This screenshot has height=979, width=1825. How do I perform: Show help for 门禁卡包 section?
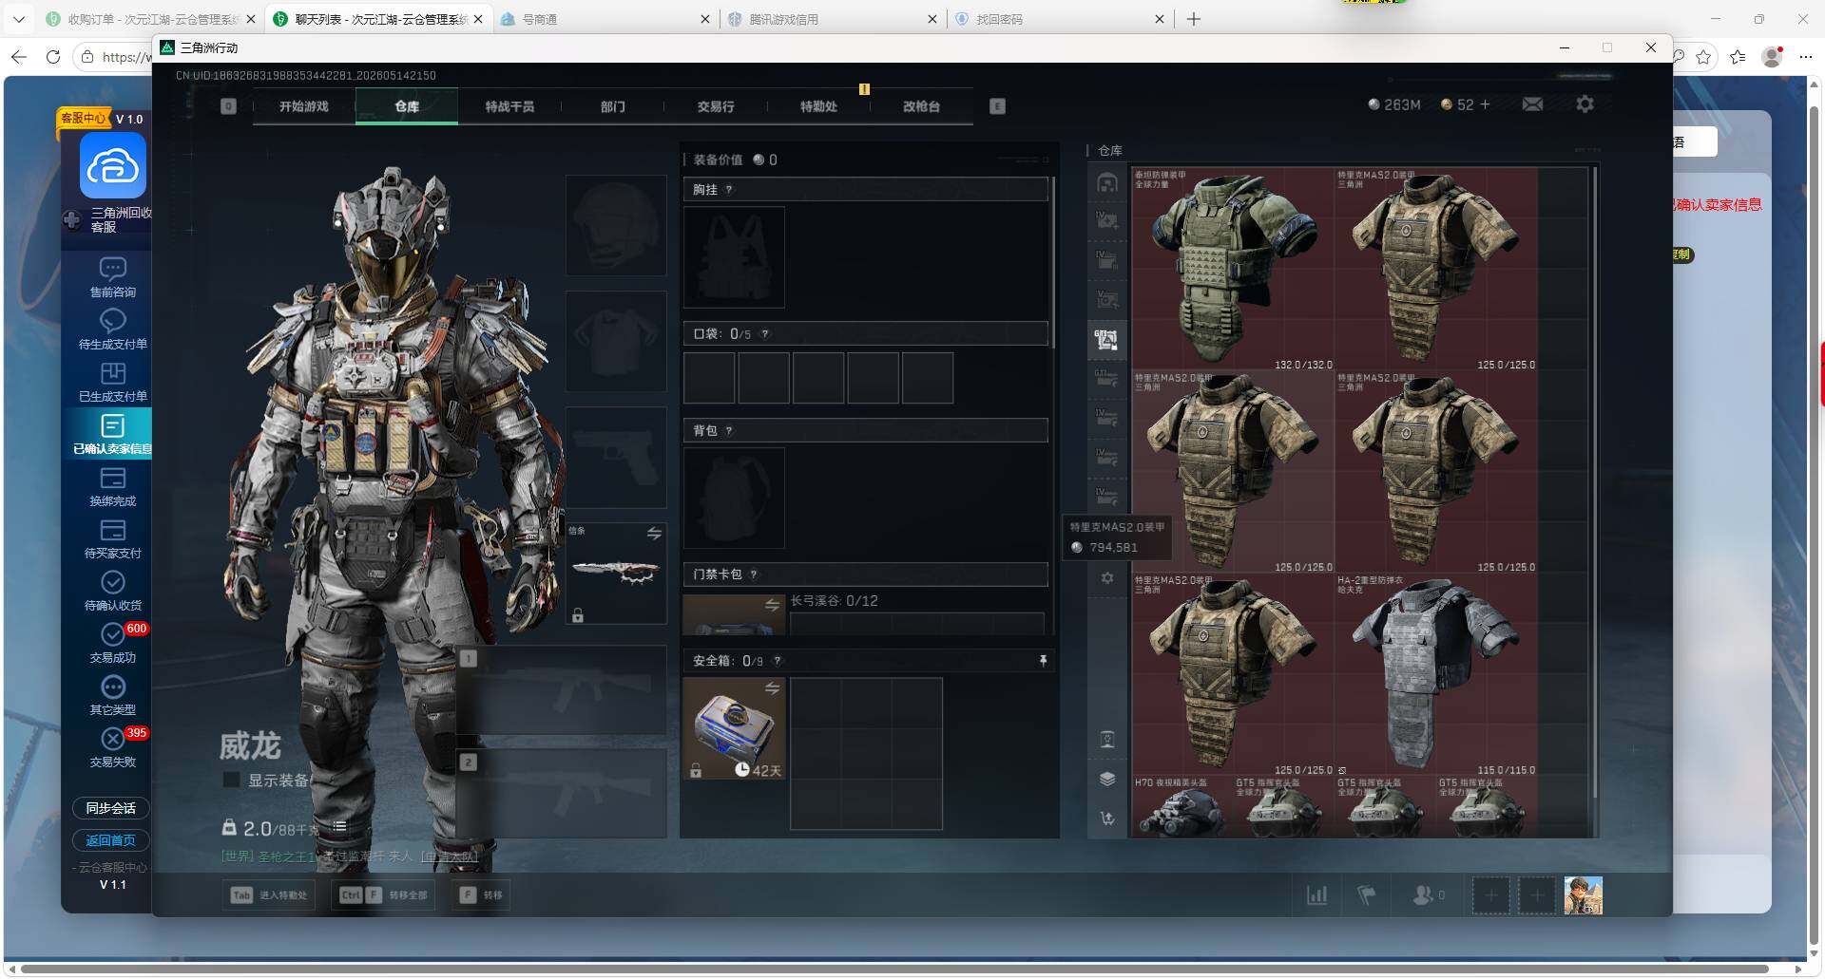point(754,574)
